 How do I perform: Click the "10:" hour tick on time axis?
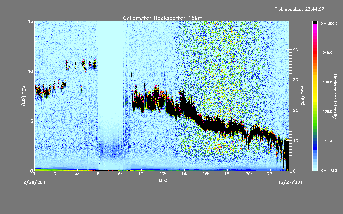[141, 174]
